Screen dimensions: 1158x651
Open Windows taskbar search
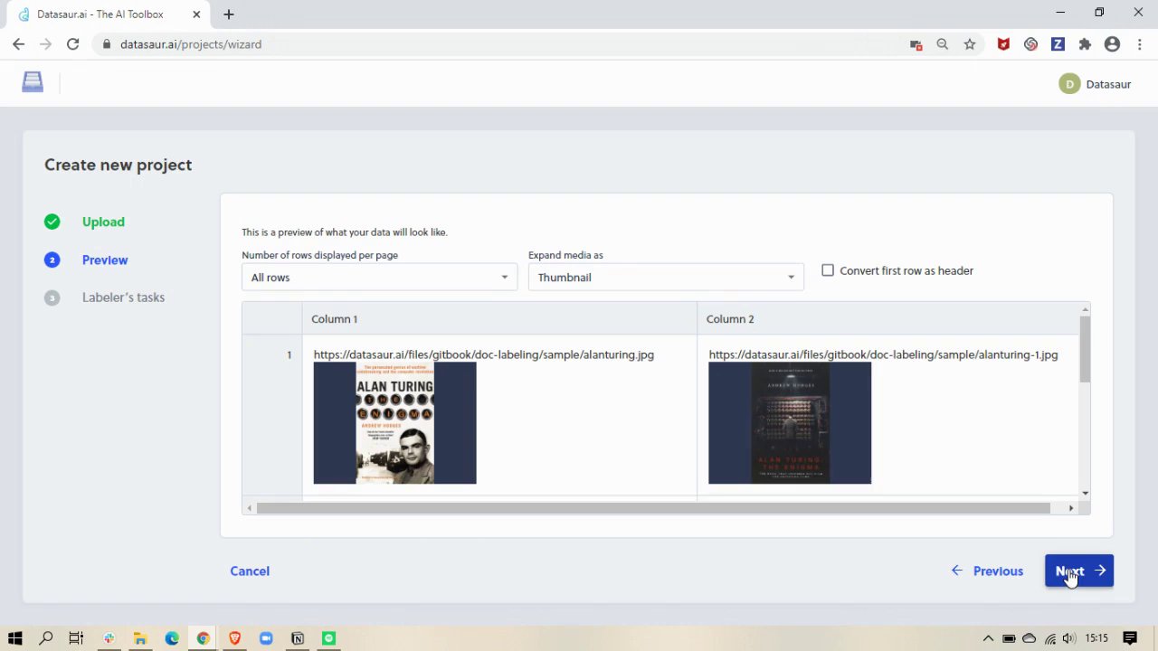[x=46, y=638]
